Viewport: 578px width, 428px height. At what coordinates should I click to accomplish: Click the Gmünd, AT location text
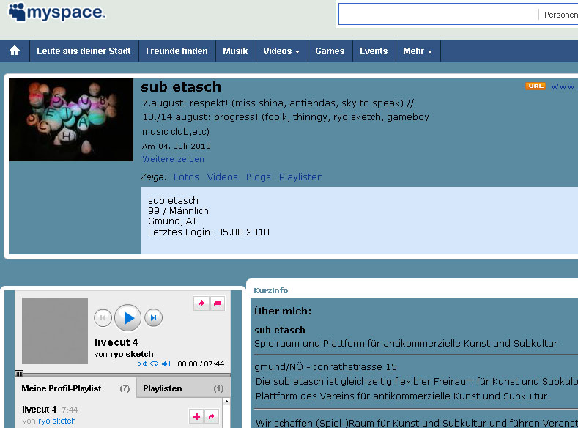tap(172, 221)
